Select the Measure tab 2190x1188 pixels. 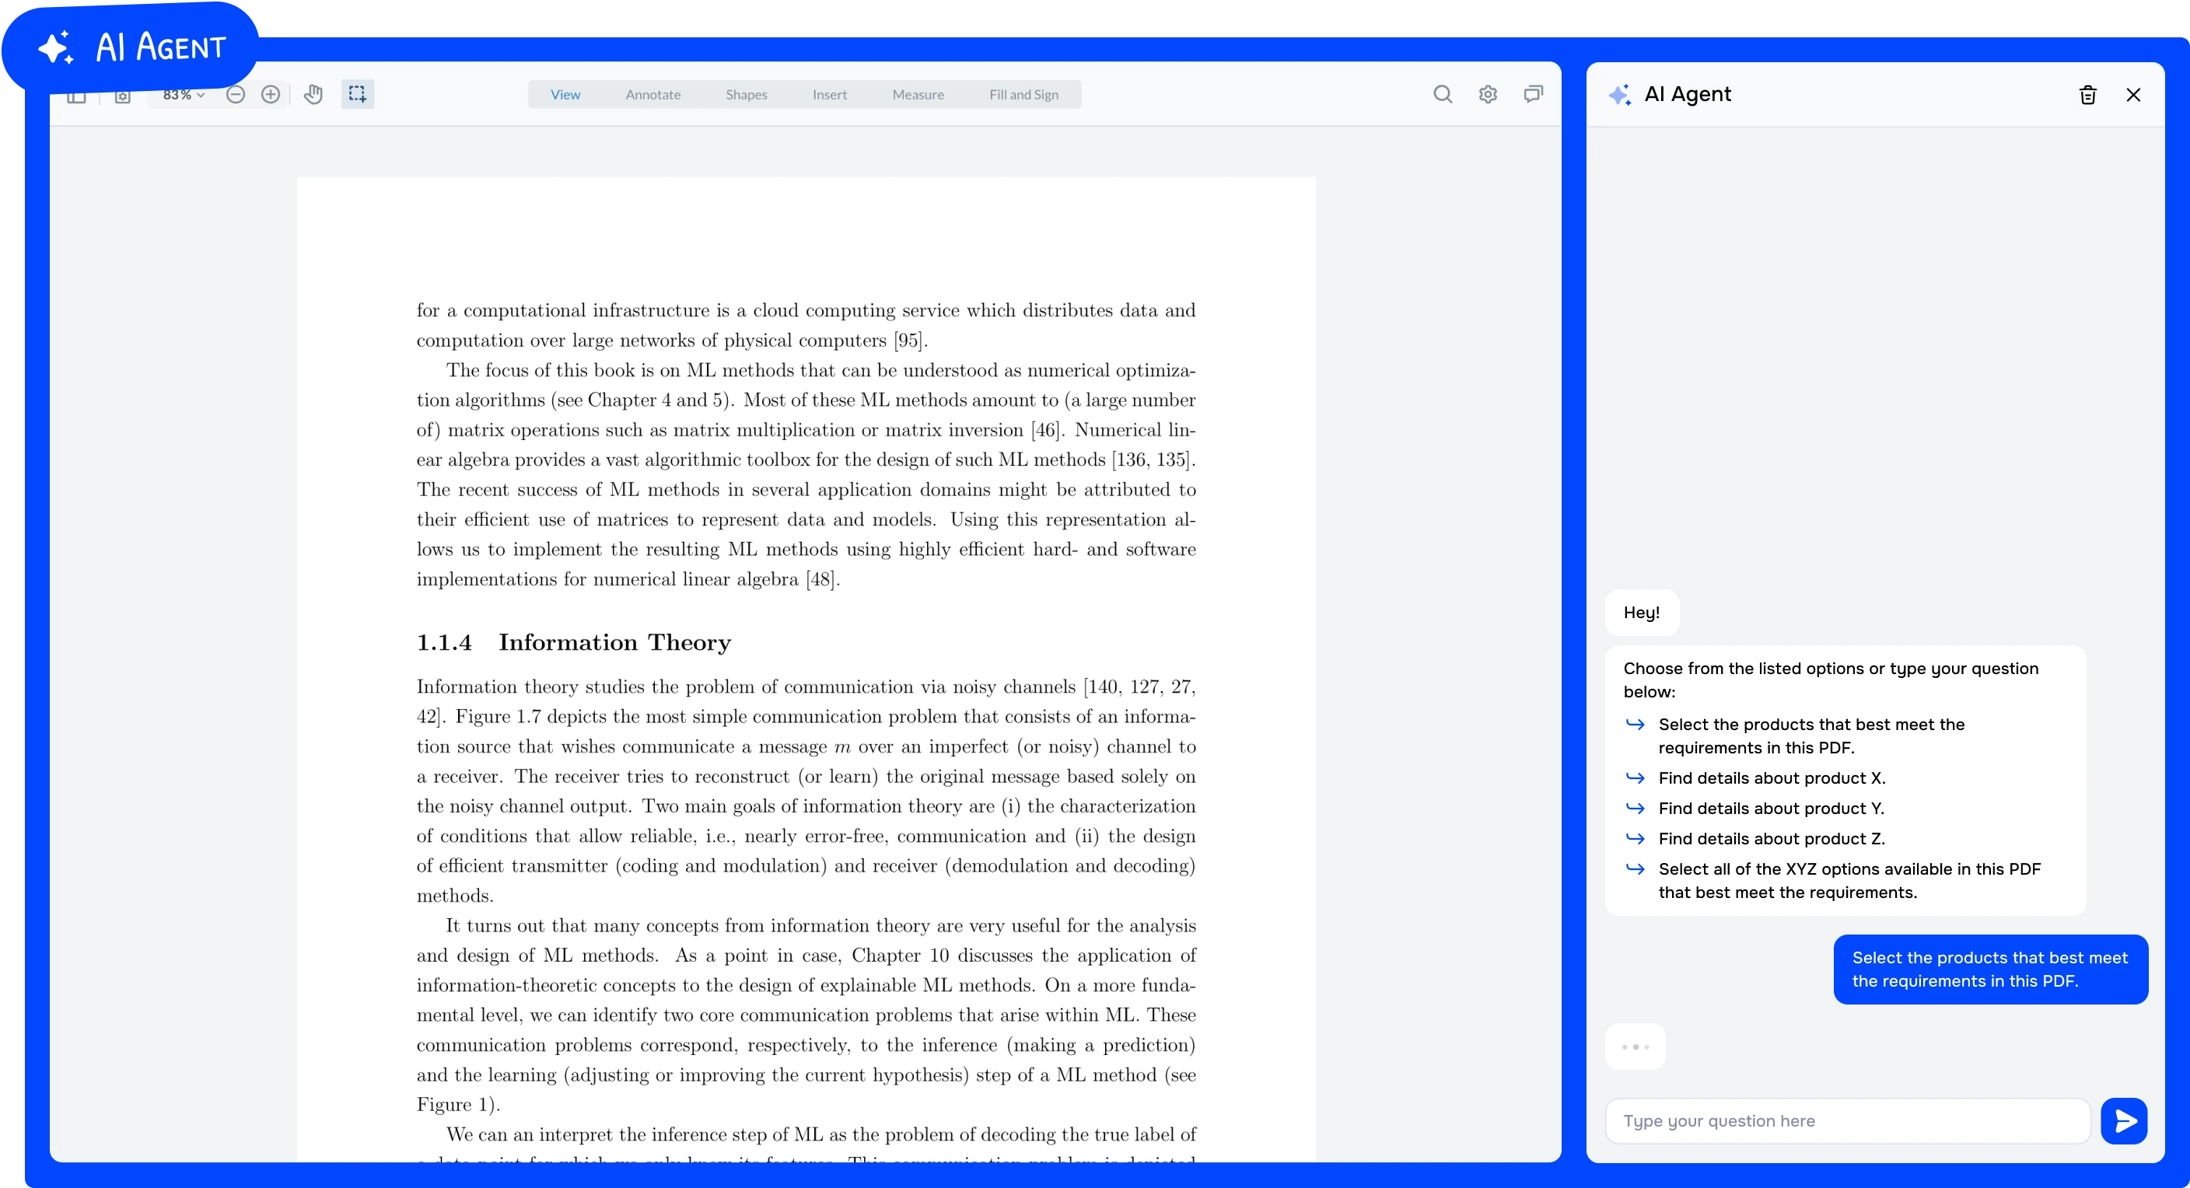tap(918, 94)
